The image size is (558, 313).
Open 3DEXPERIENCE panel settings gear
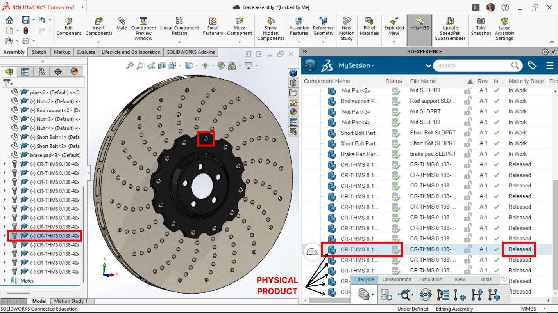(545, 51)
